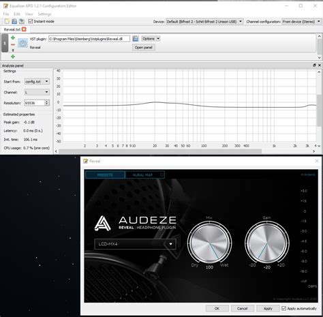Click the Peak gain -0.1 dB value
Screen dimensions: 323x317
click(x=29, y=122)
